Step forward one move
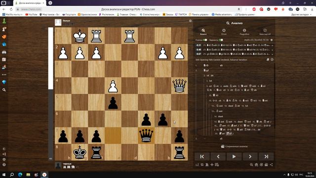The image size is (316, 178). pyautogui.click(x=250, y=156)
